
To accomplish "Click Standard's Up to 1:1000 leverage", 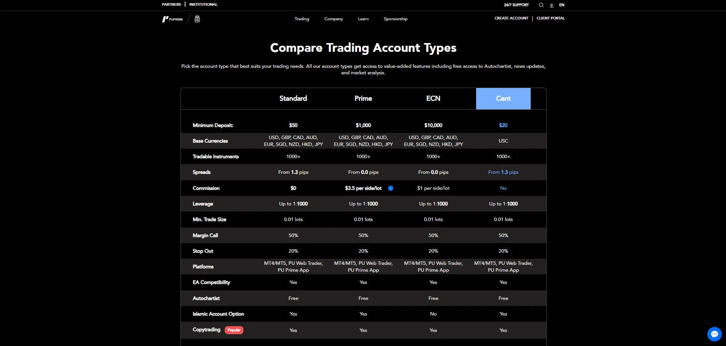I will [x=293, y=204].
